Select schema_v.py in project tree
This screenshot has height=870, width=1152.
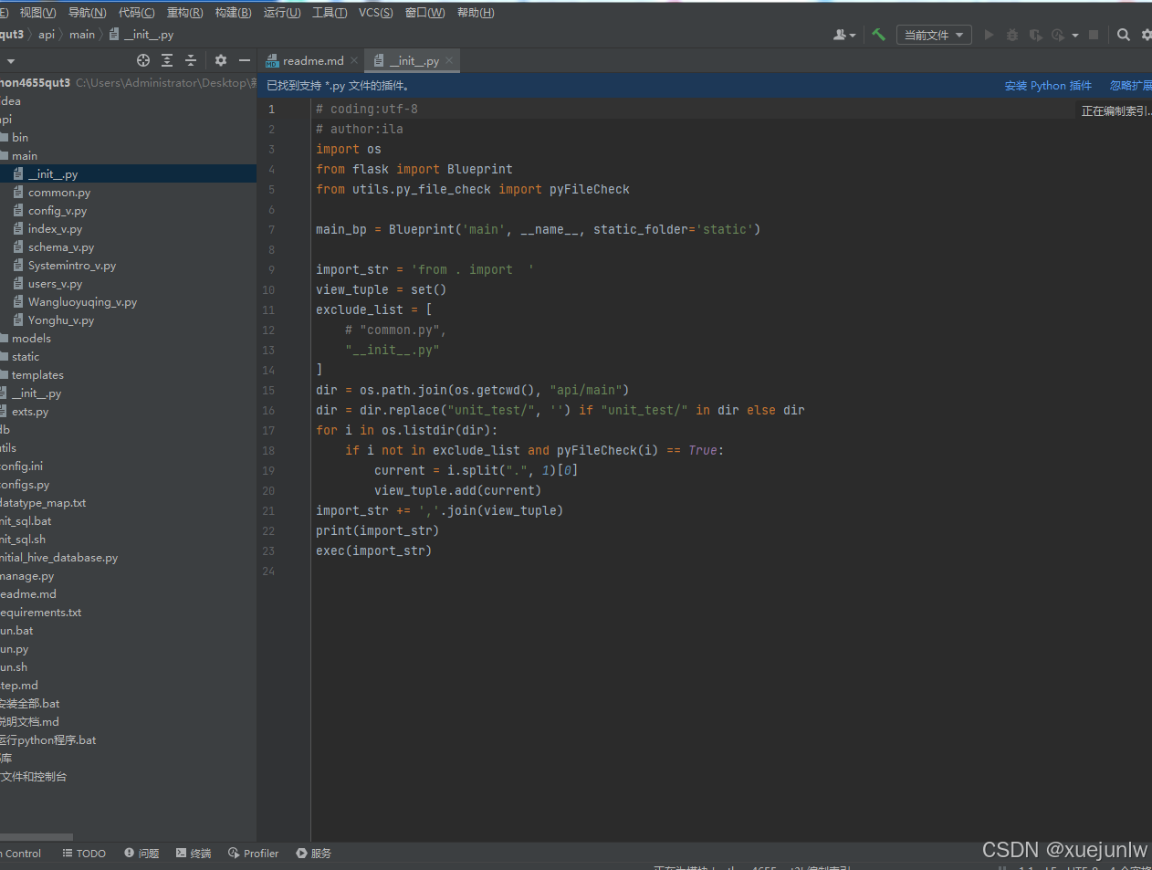[61, 247]
